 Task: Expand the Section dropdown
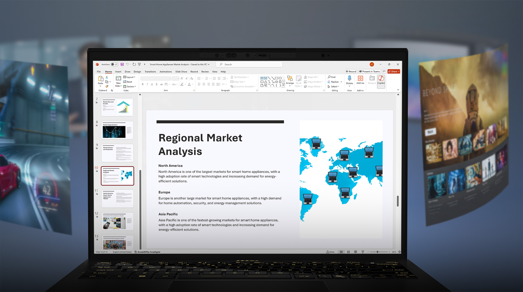pos(129,86)
